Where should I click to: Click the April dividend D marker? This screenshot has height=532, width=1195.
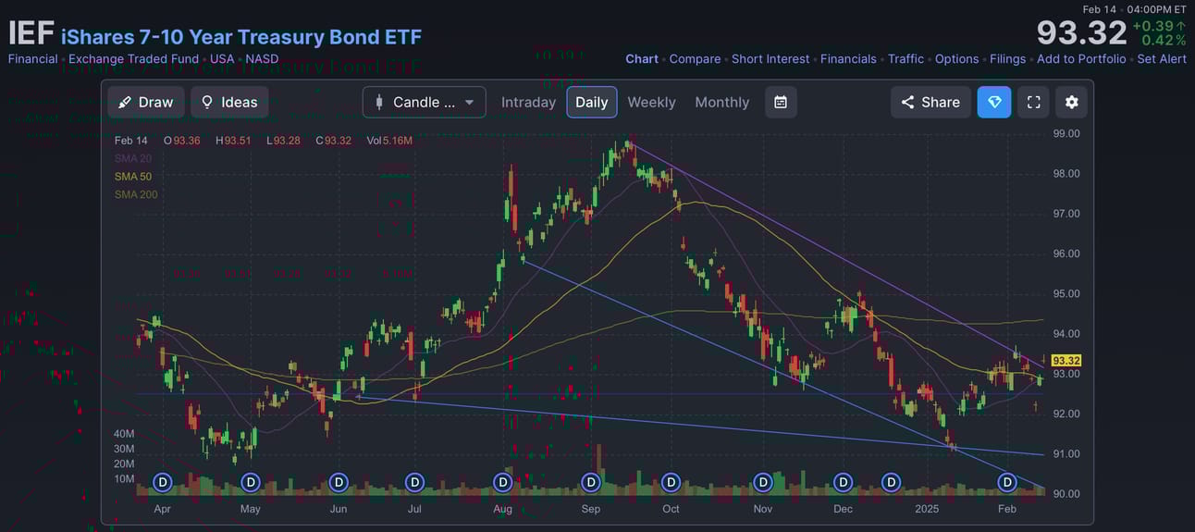pos(163,482)
